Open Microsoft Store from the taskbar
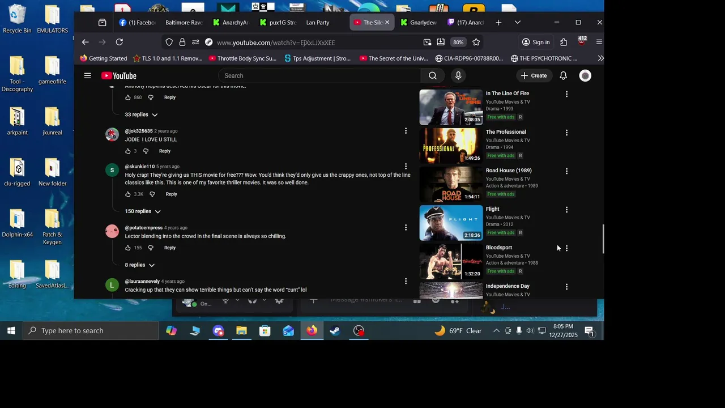 click(x=265, y=330)
